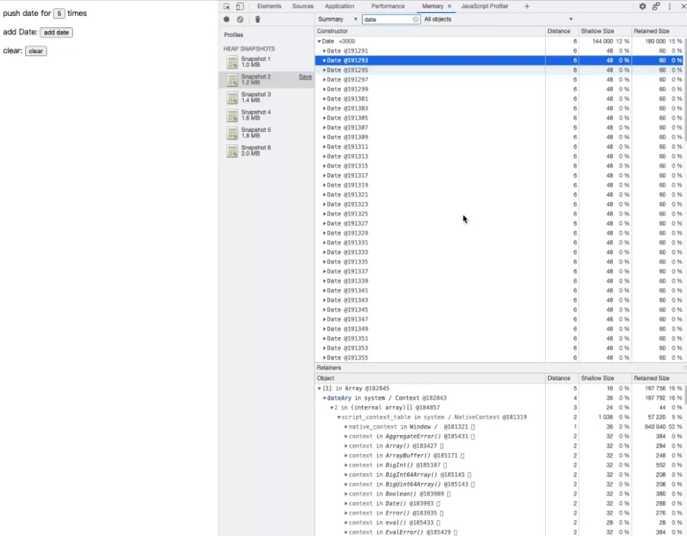Select Snapshot 3 icon
Screen dimensions: 687x536
[x=232, y=98]
